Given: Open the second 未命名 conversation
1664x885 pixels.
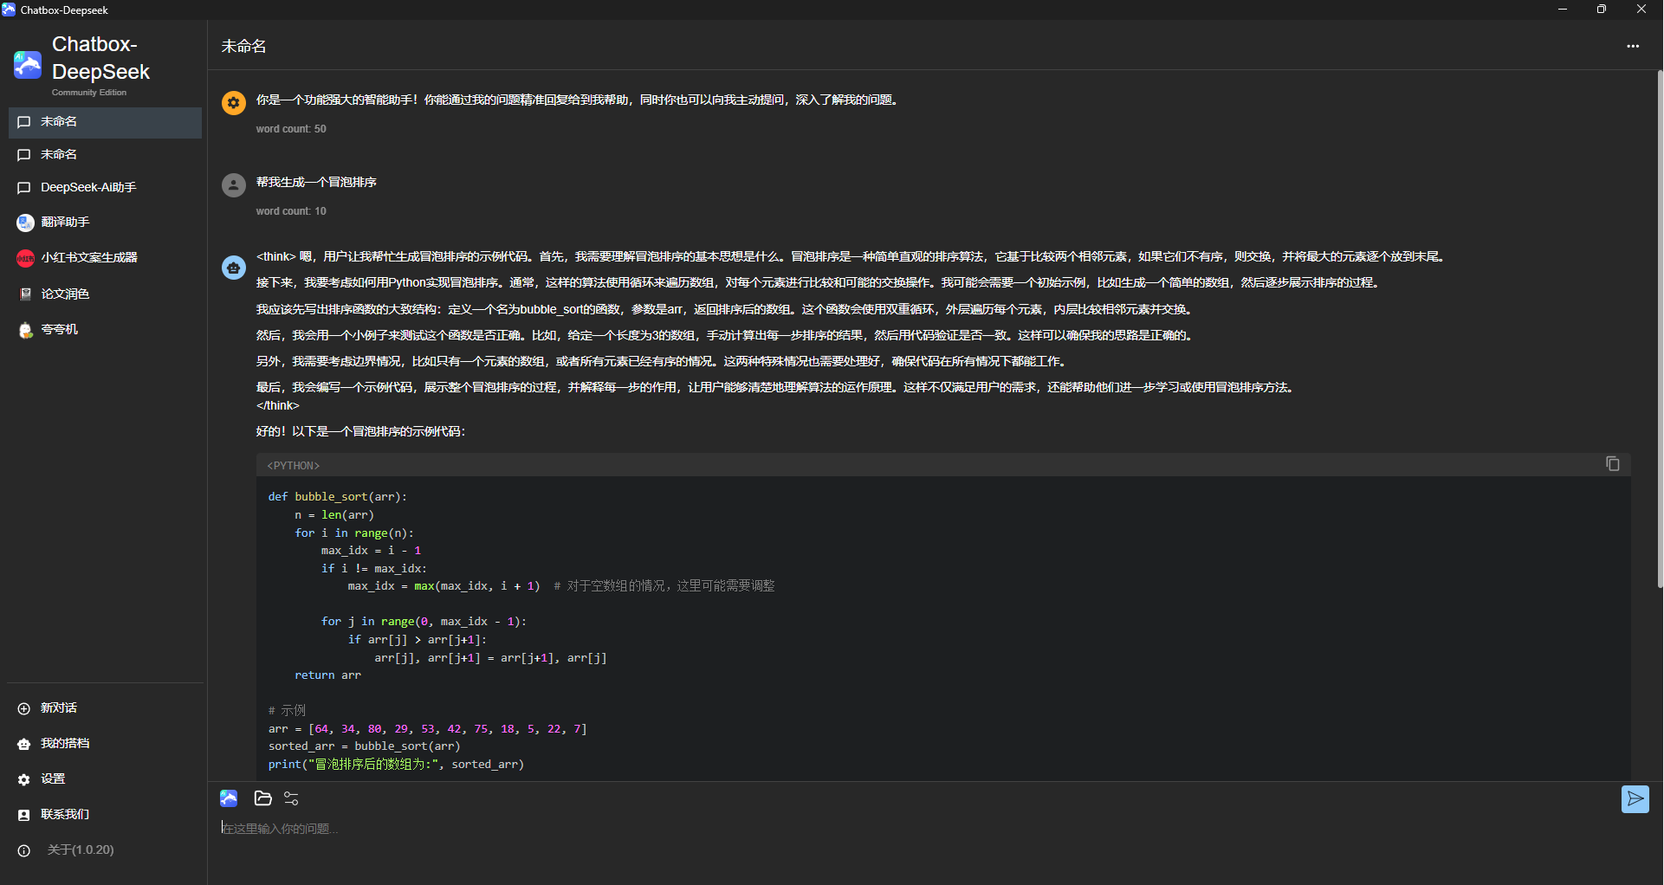Looking at the screenshot, I should click(x=105, y=155).
